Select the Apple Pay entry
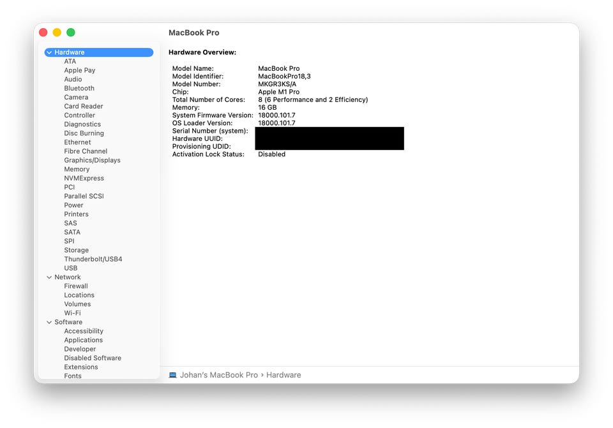 coord(79,70)
